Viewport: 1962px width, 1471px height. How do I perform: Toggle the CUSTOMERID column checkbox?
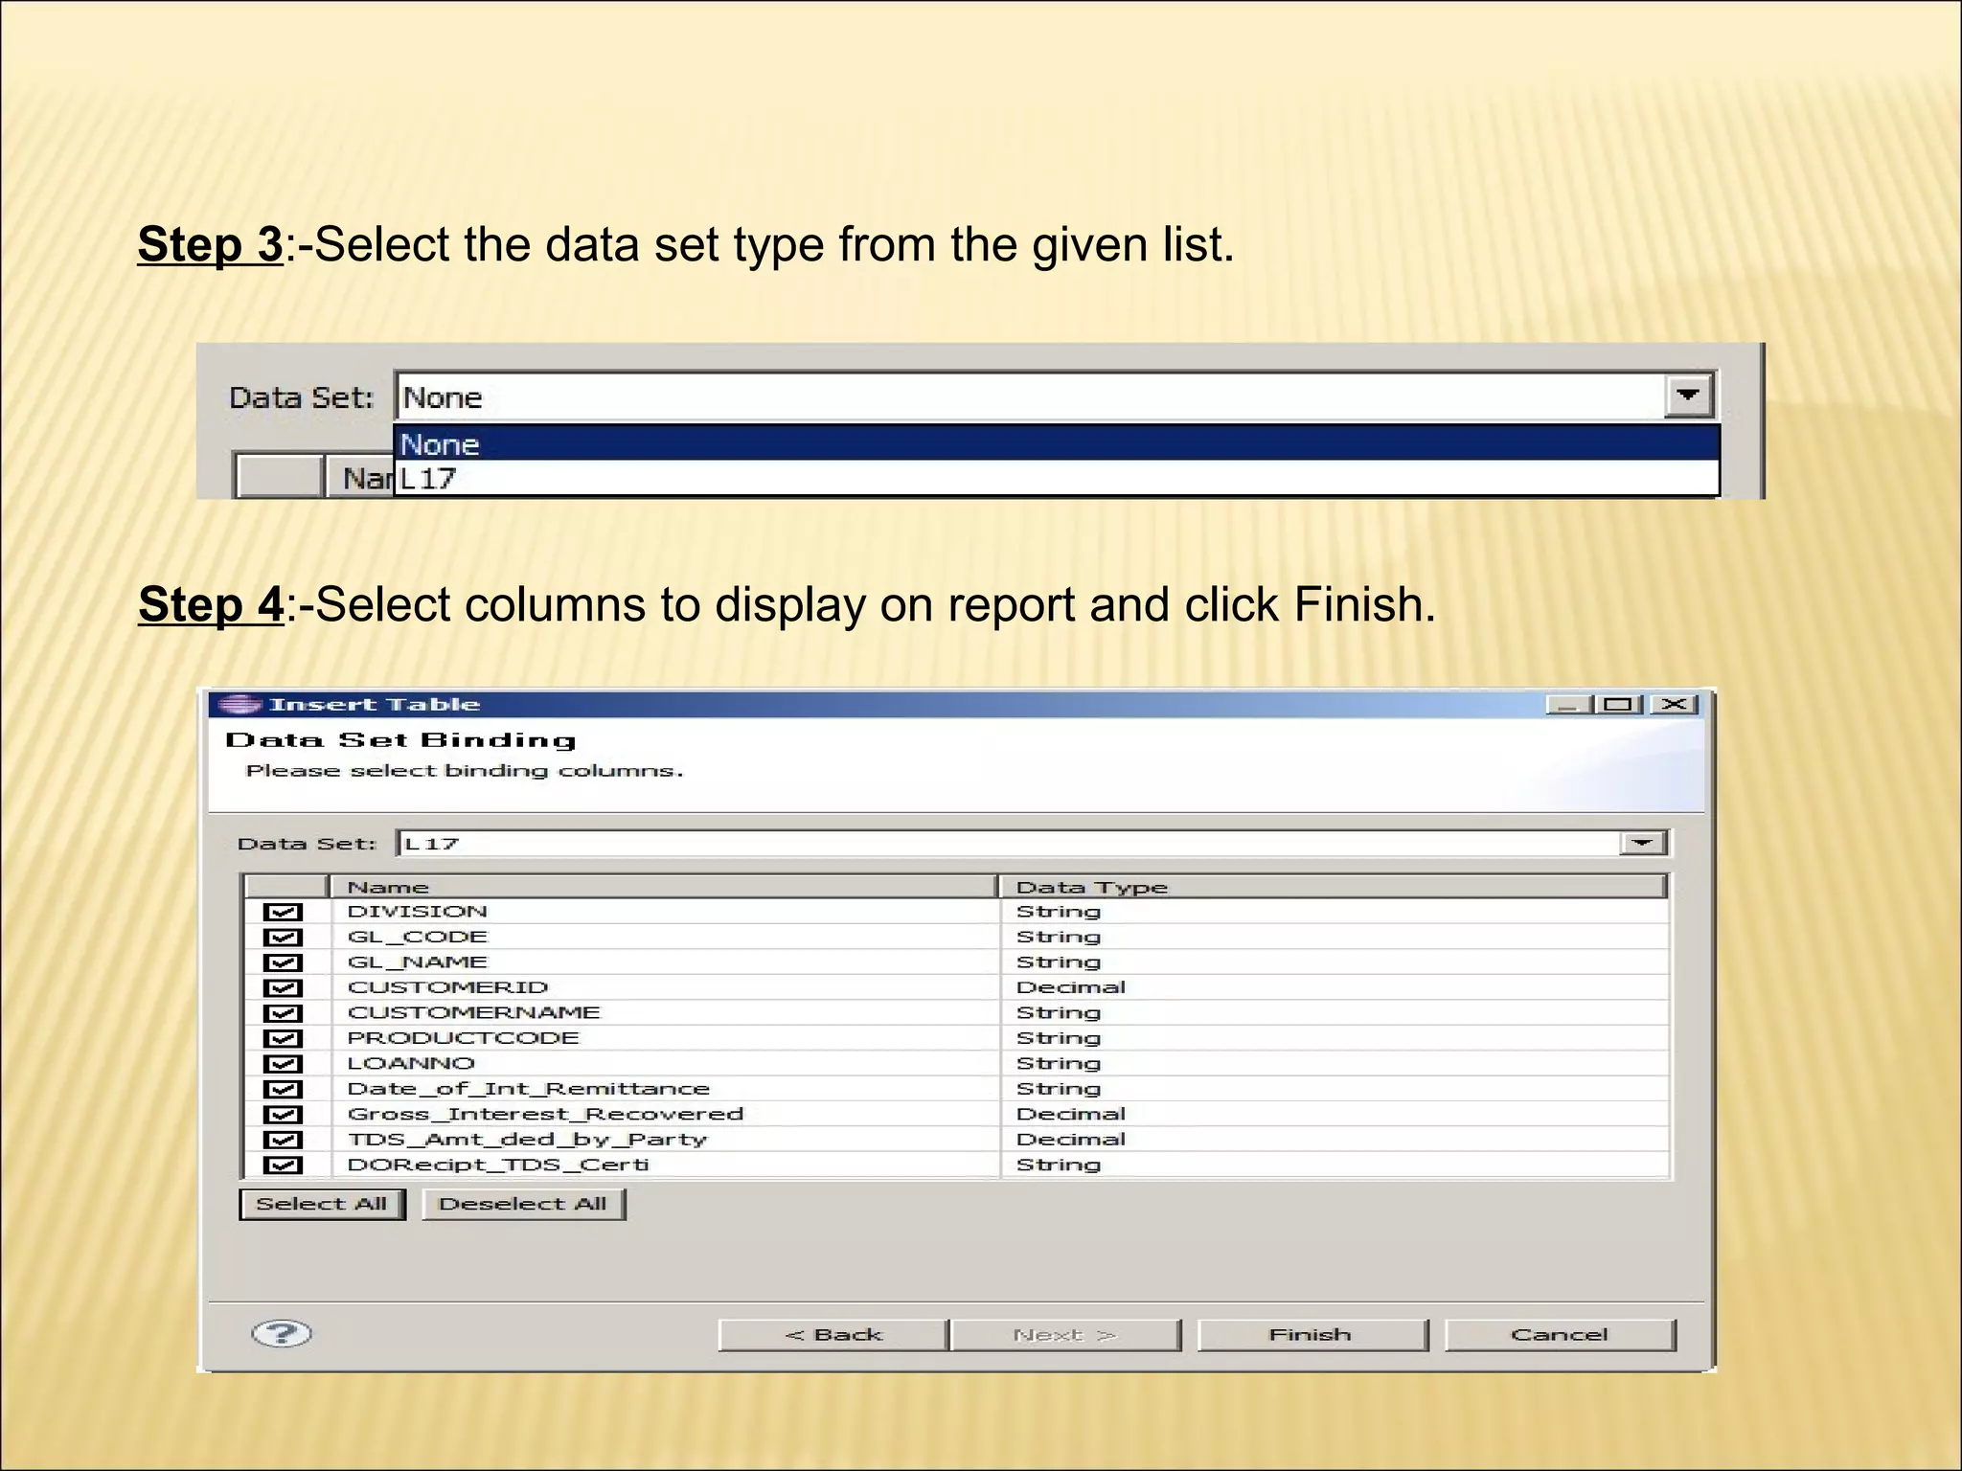[283, 987]
